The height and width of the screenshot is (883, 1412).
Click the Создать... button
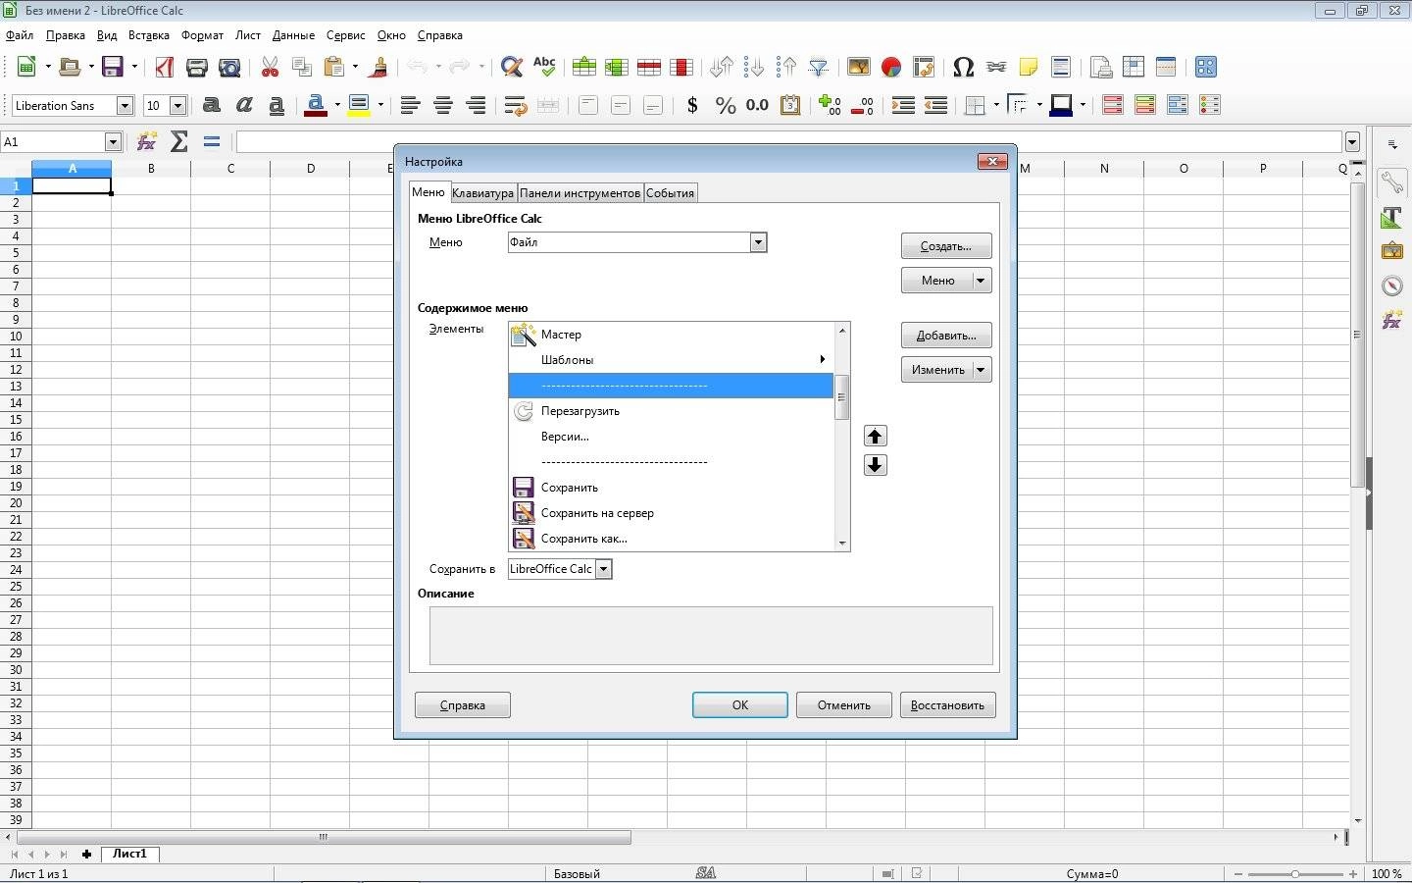[946, 246]
